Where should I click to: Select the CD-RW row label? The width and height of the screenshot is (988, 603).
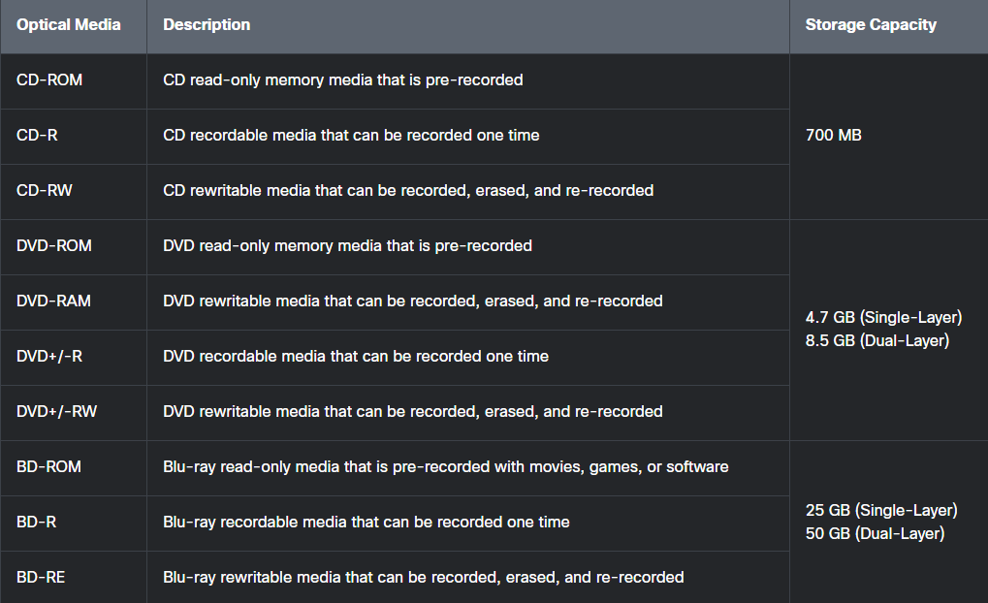[x=44, y=190]
